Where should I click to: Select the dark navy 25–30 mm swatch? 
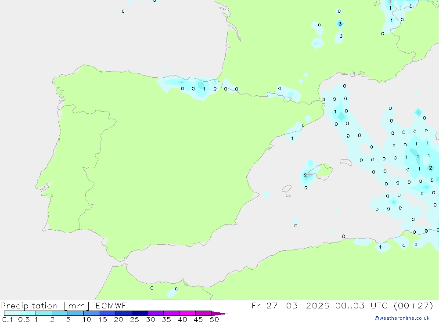(x=140, y=313)
